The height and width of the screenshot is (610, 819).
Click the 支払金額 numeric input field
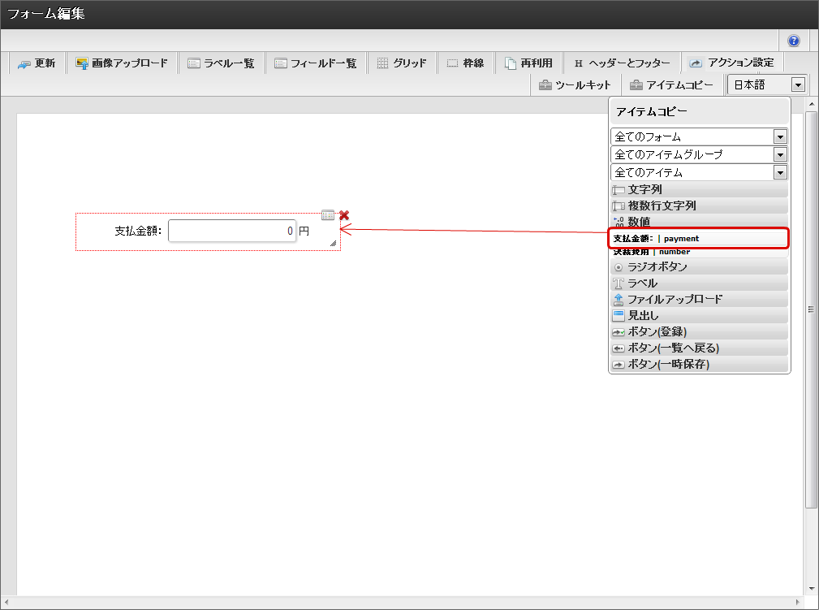click(x=232, y=231)
